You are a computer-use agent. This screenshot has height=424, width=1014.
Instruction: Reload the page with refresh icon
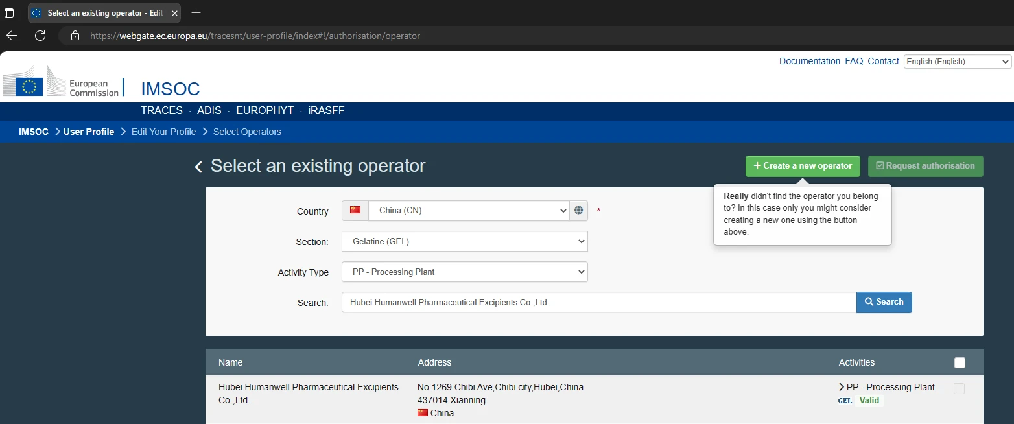[40, 36]
